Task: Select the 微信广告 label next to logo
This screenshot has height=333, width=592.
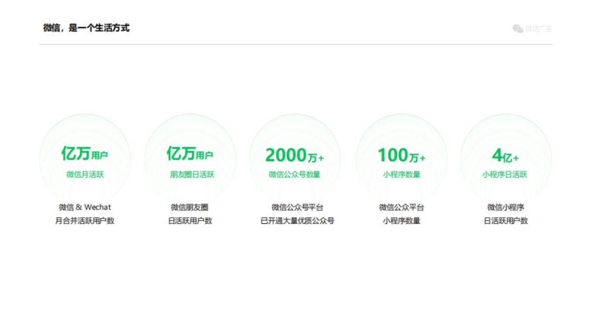Action: [539, 29]
